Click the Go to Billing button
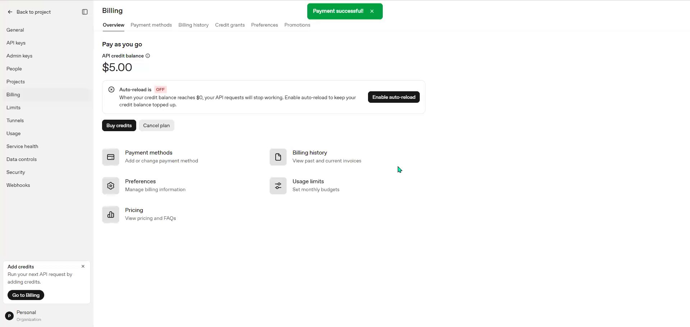The width and height of the screenshot is (690, 327). click(26, 295)
